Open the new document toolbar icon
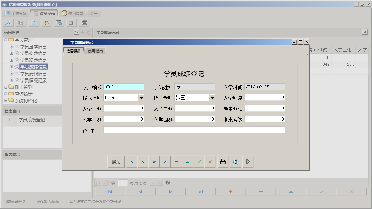This screenshot has width=372, height=209. point(34,22)
